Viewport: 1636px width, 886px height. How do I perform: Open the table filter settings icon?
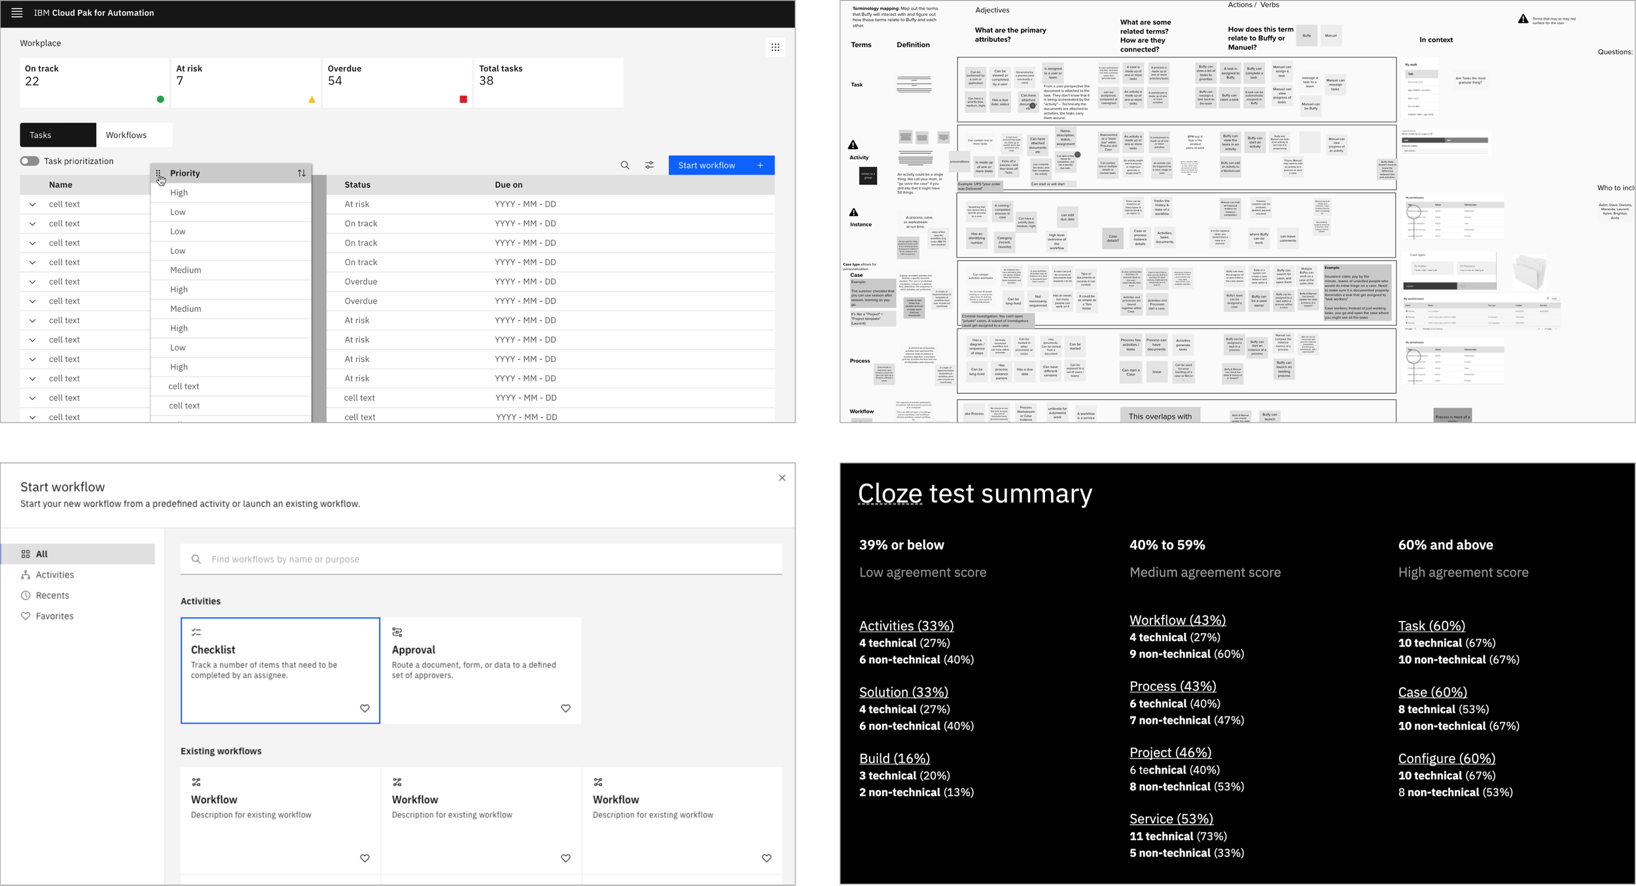tap(649, 166)
